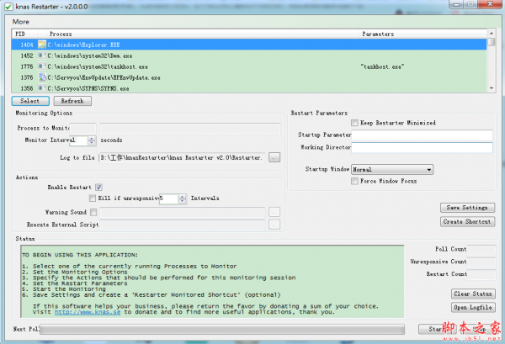
Task: Click the SYPNS.exe process icon
Action: pyautogui.click(x=42, y=87)
